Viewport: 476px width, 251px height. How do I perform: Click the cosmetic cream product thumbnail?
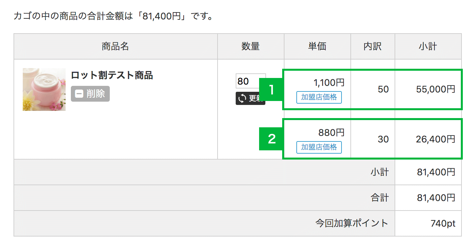44,89
